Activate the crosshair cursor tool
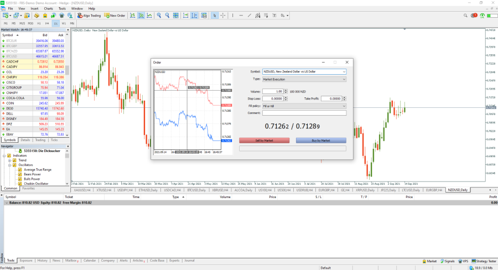This screenshot has height=270, width=498. pos(223,15)
